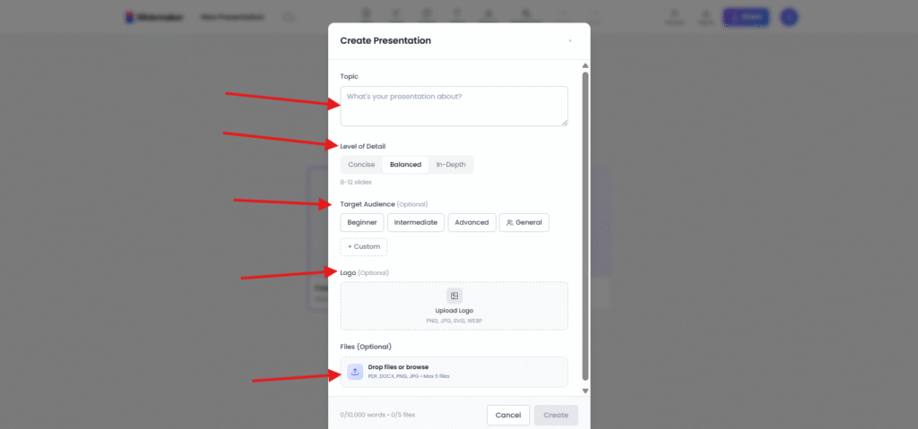Focus the Topic text field

454,106
